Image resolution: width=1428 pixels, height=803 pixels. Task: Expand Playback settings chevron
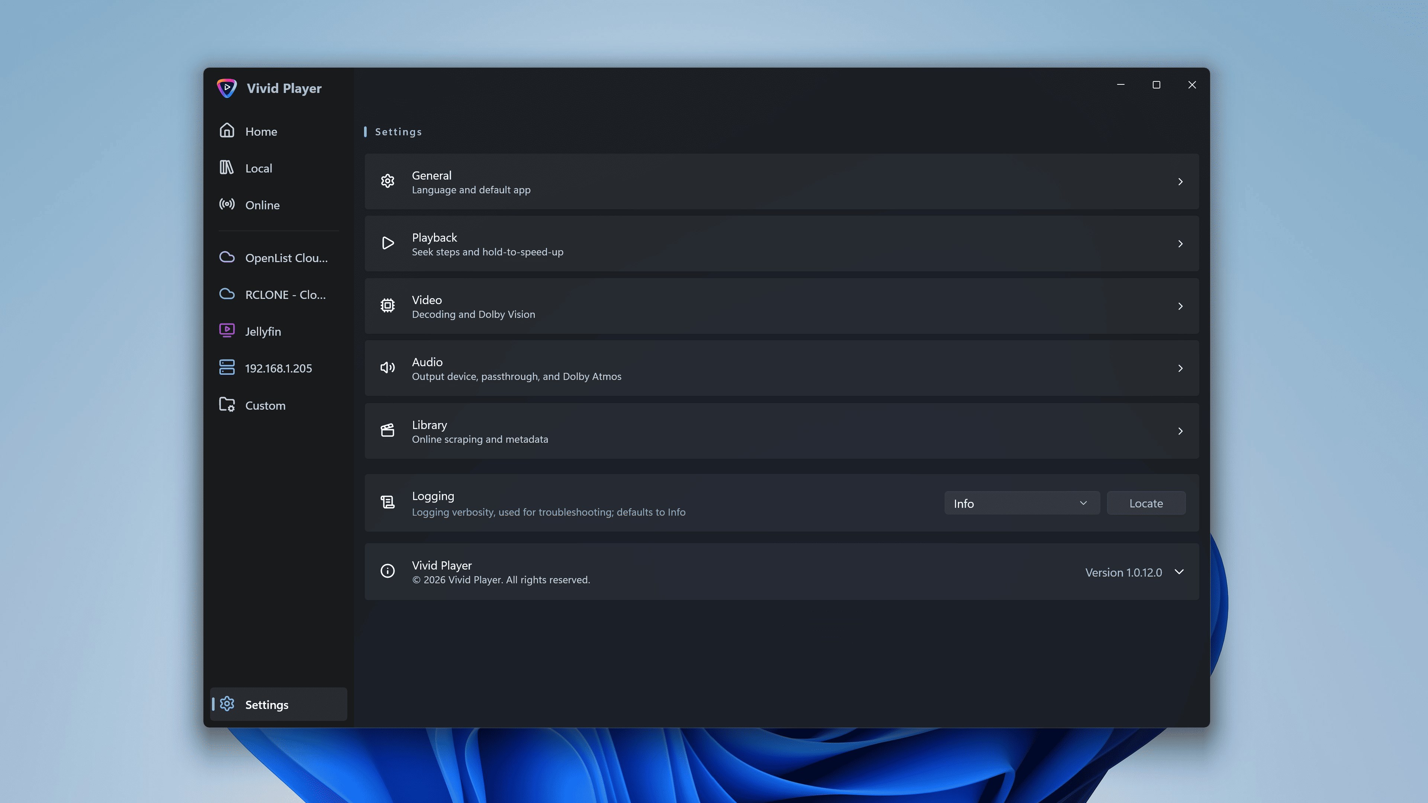[1180, 244]
